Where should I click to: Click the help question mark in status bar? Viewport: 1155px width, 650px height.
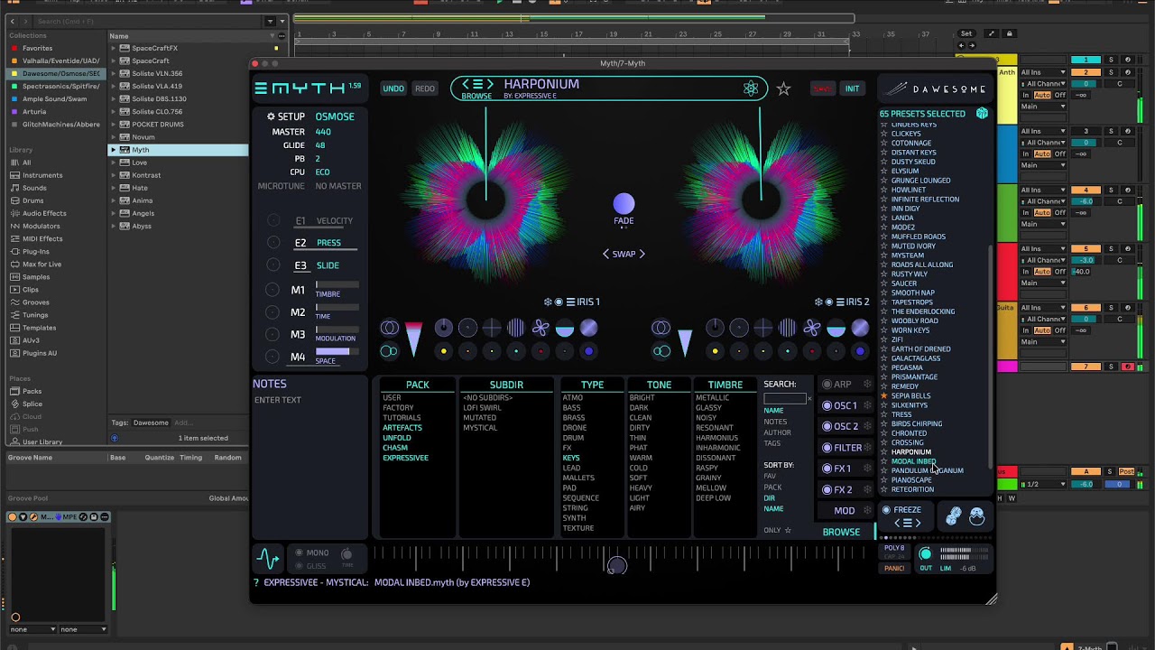click(256, 582)
